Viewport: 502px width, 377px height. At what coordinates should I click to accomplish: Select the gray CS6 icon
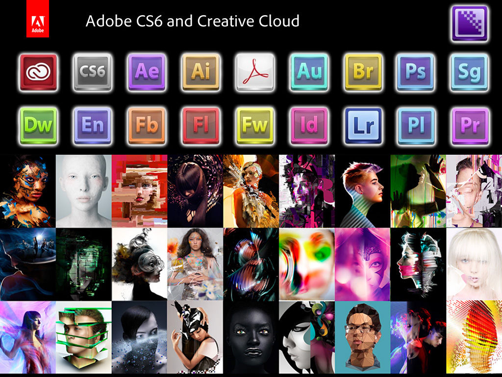tap(93, 72)
